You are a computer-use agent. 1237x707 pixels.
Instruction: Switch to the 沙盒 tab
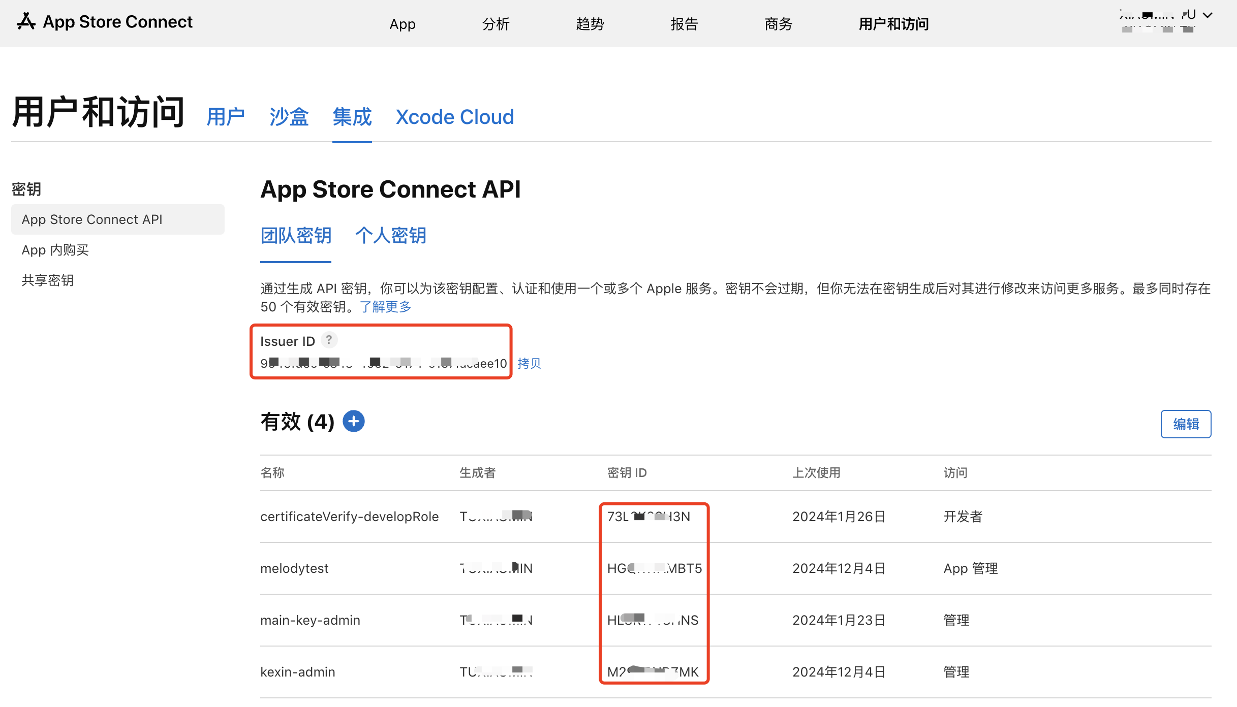tap(289, 117)
